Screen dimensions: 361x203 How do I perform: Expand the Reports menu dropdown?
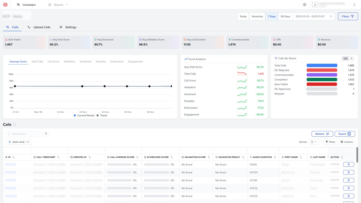pos(58,5)
